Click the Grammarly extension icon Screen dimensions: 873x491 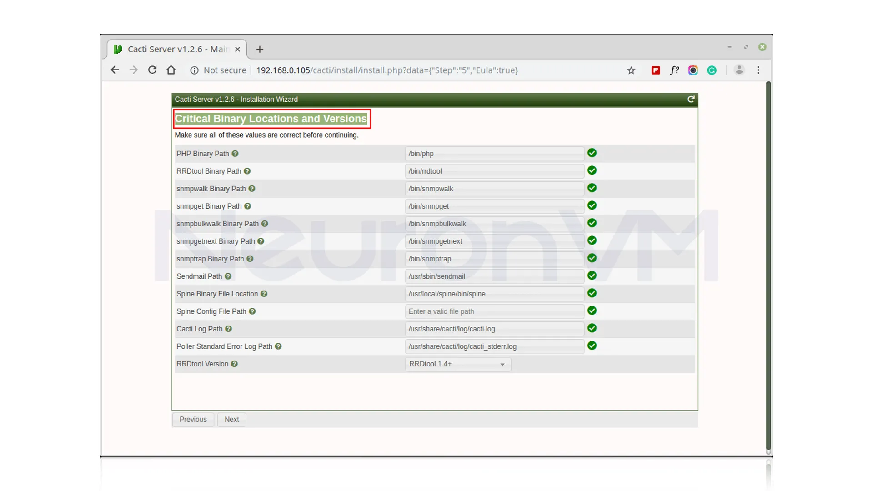pyautogui.click(x=712, y=70)
